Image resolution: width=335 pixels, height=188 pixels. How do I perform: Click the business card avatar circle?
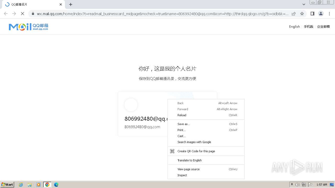click(x=131, y=105)
